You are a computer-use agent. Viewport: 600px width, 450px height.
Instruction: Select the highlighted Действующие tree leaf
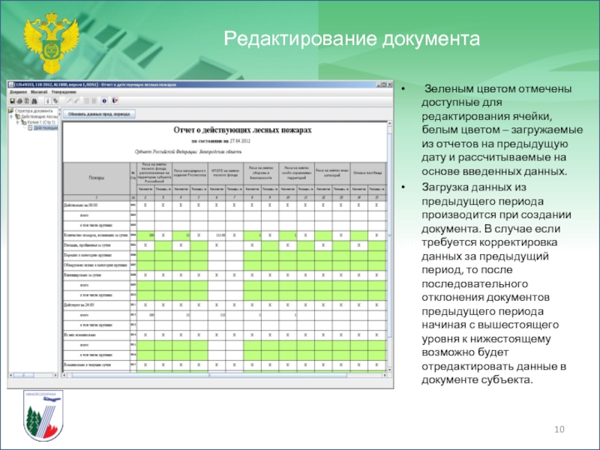(45, 128)
